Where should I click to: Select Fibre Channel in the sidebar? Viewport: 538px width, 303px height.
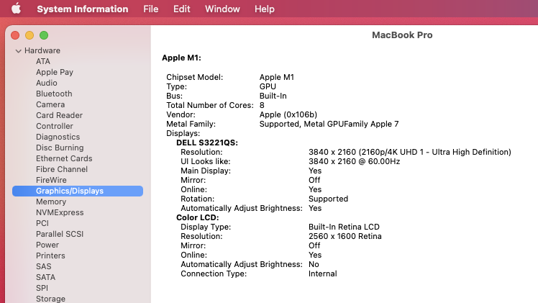pyautogui.click(x=61, y=169)
